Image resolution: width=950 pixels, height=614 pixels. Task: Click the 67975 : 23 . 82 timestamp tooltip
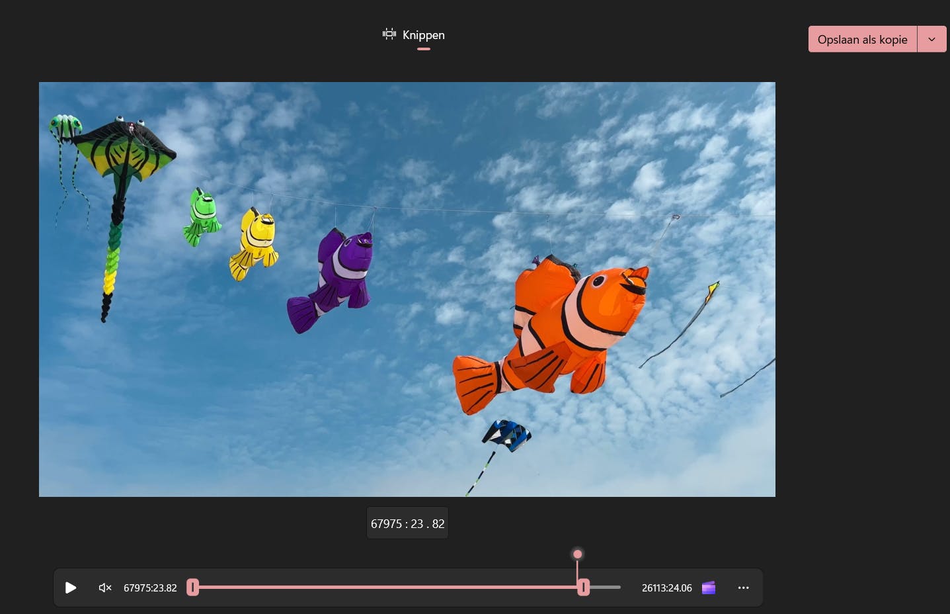[407, 523]
